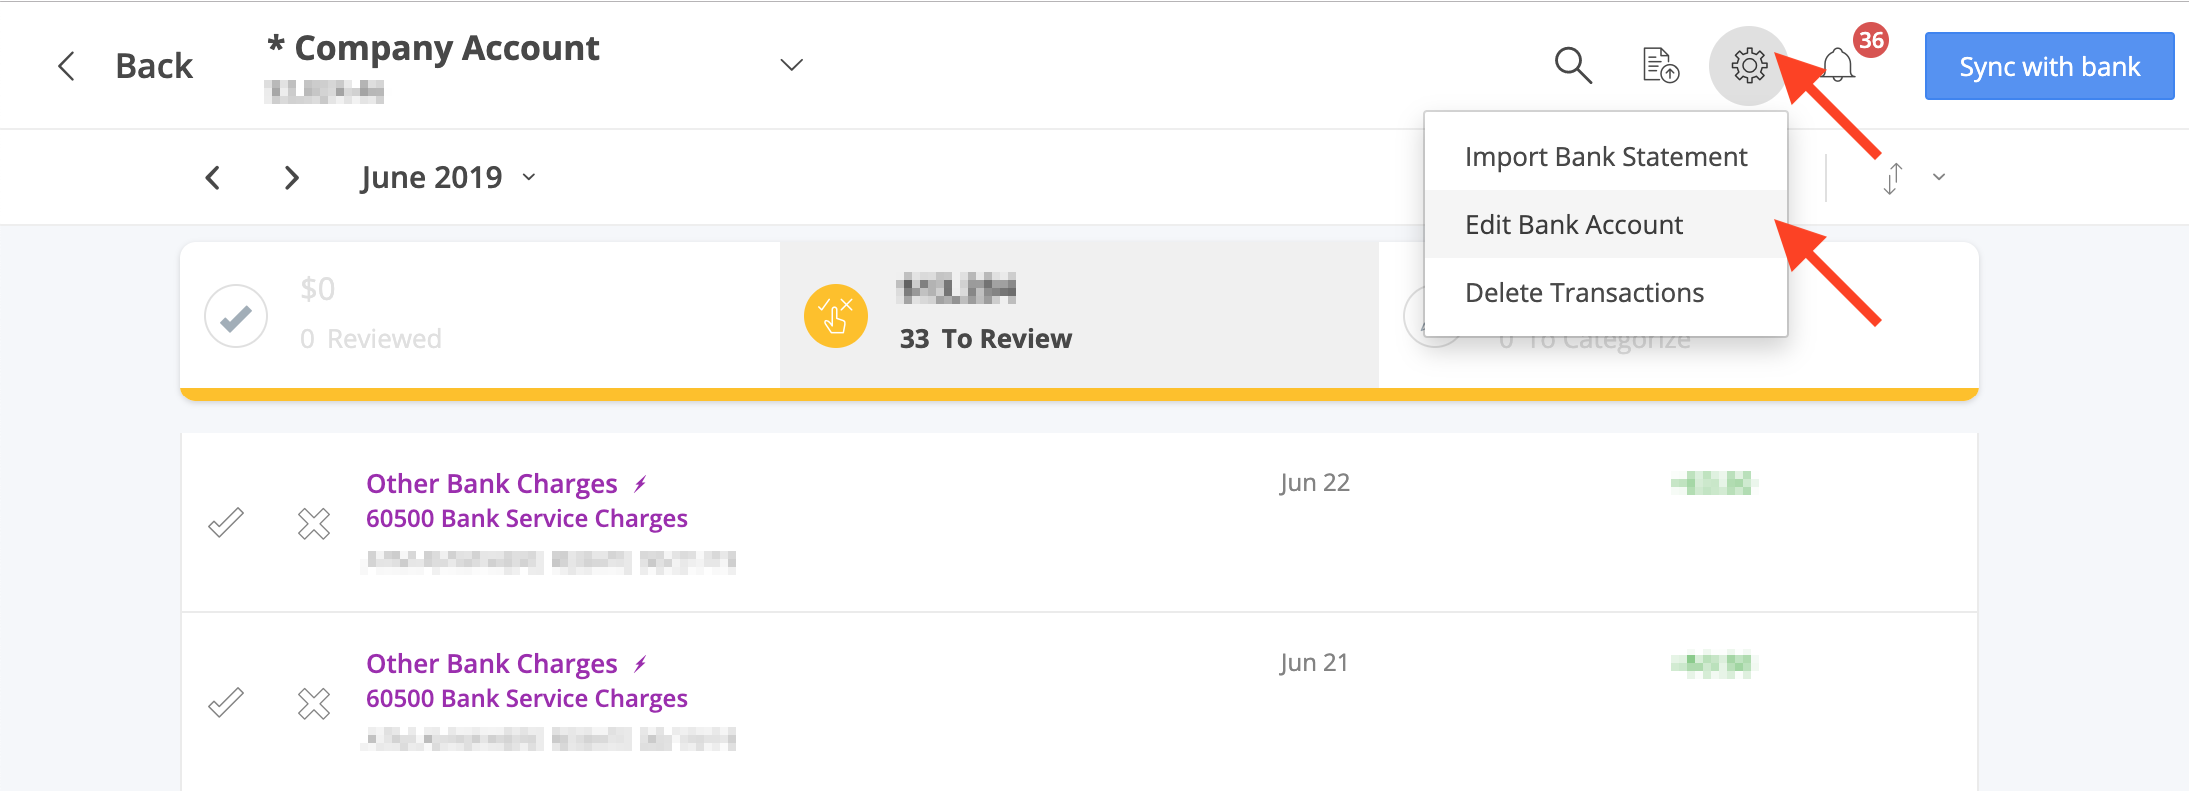
Task: Click the Sync with bank button
Action: click(x=2049, y=66)
